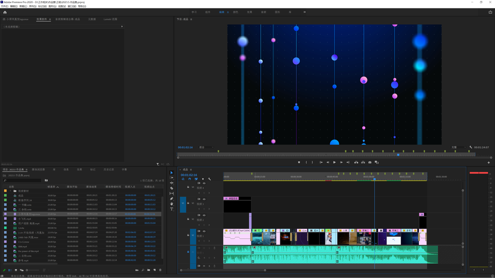Toggle the V3 track eye visibility
The width and height of the screenshot is (495, 278).
point(204,199)
